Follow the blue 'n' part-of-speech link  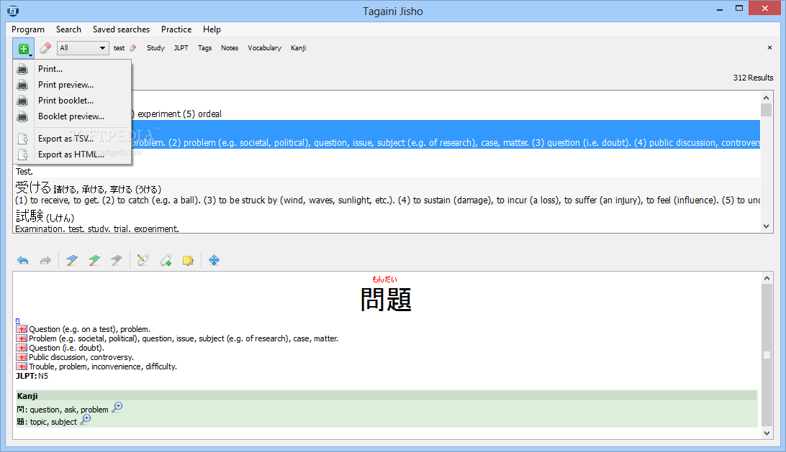[x=17, y=320]
